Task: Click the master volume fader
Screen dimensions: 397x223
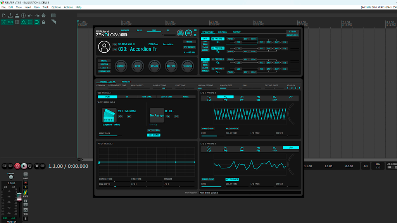Action: point(19,197)
